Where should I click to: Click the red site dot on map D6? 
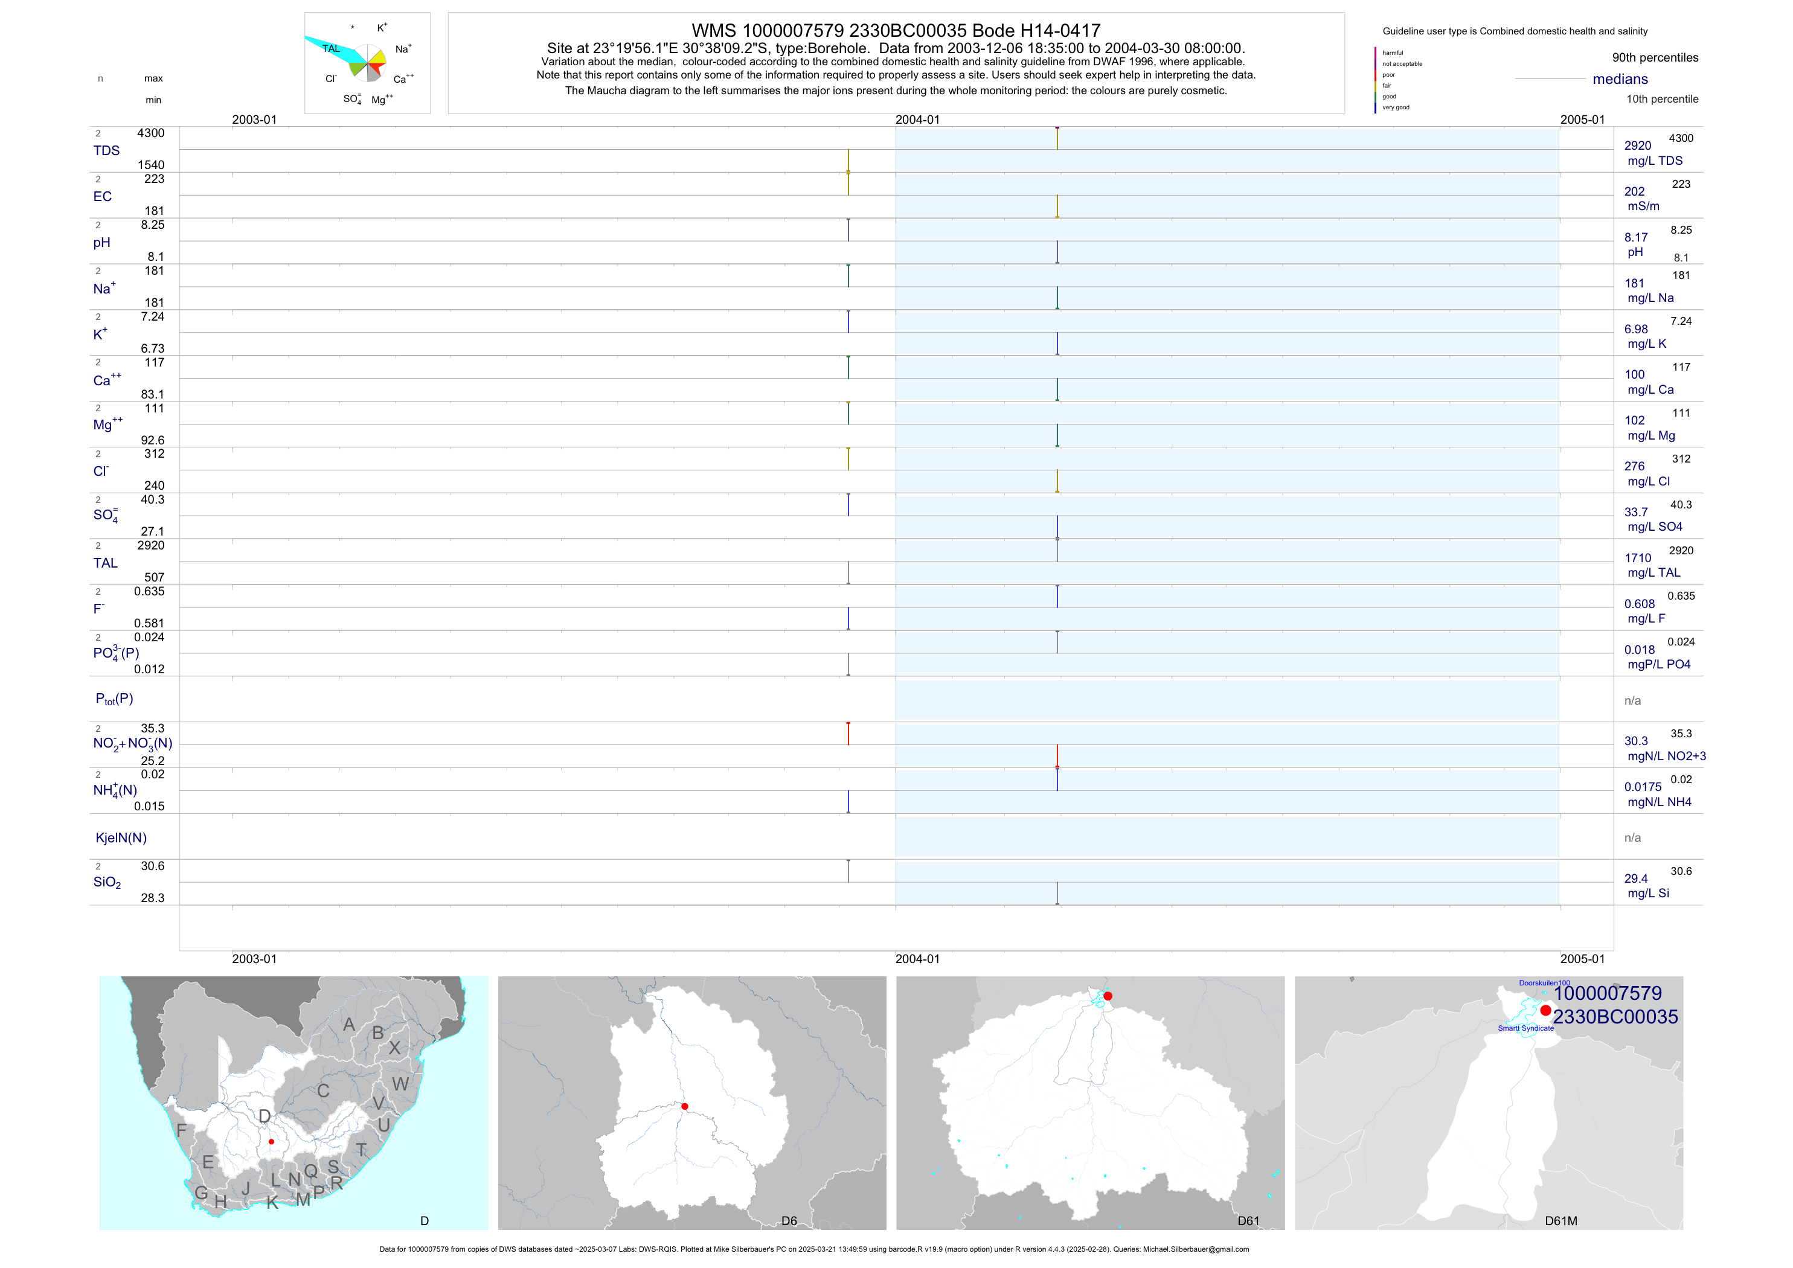tap(685, 1106)
